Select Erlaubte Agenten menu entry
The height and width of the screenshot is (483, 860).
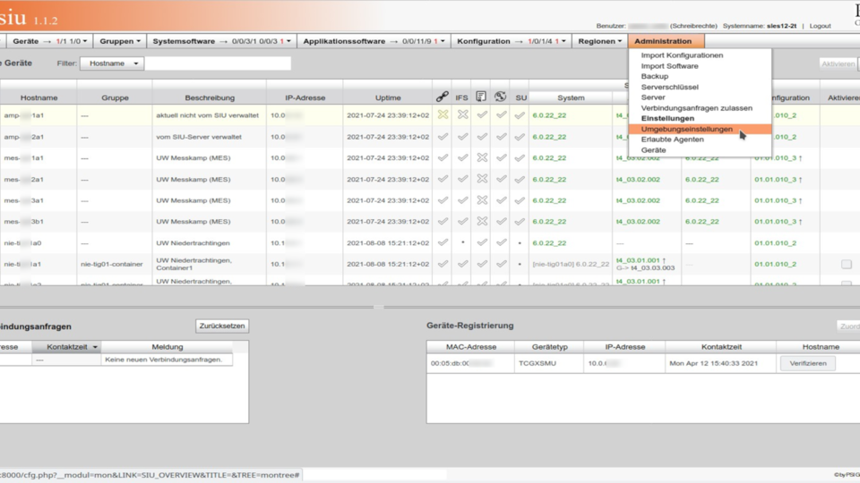(x=672, y=140)
